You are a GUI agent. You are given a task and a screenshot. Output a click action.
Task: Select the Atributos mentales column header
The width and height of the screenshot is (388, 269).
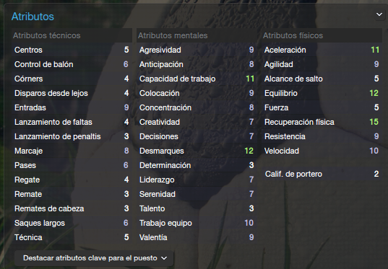click(197, 35)
